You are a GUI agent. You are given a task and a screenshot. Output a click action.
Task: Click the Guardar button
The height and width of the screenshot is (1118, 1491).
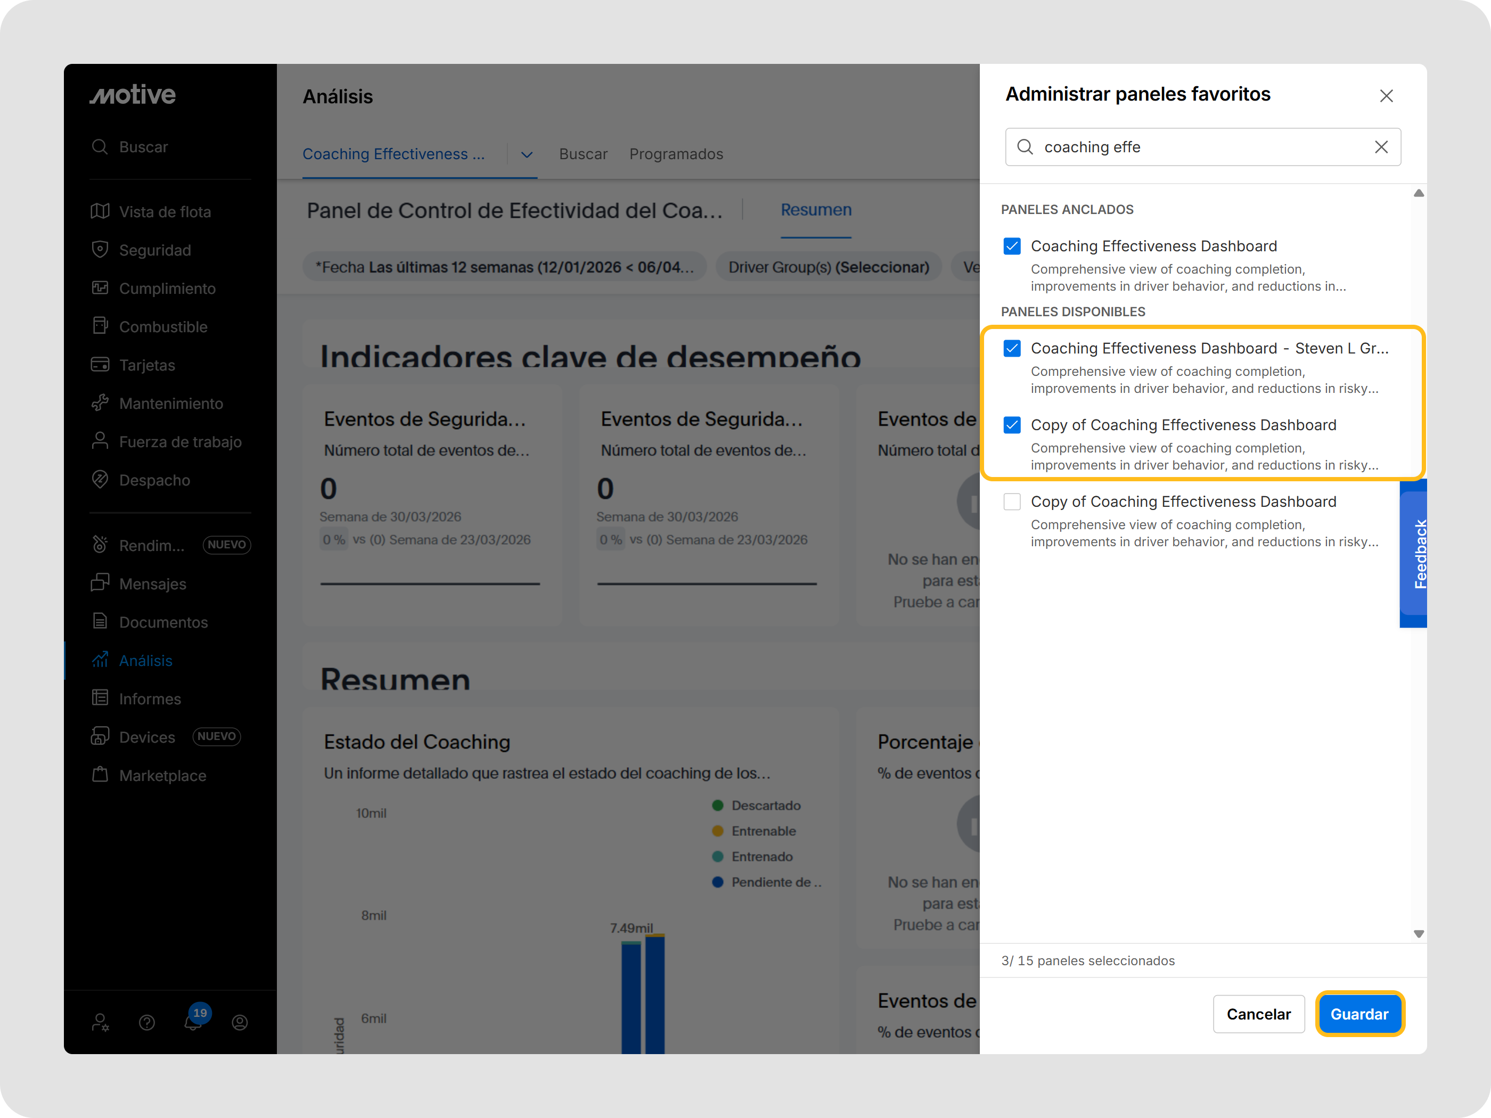click(x=1358, y=1014)
